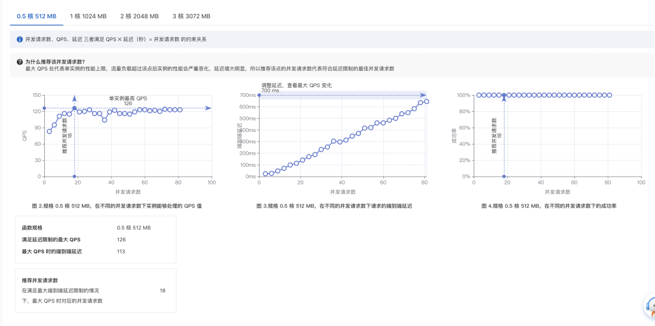The image size is (655, 326).
Task: Click the shaded latency adjustment band
Action: 343,95
